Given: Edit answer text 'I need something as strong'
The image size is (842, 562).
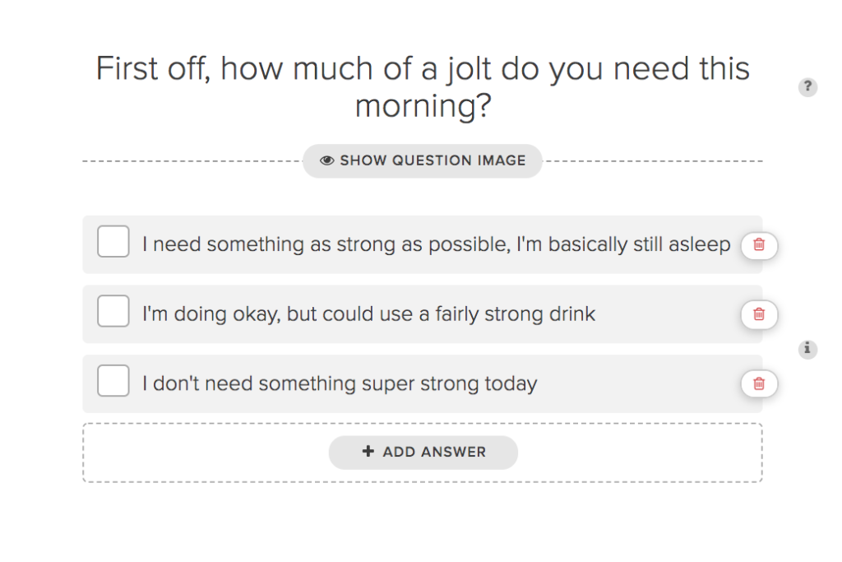Looking at the screenshot, I should click(436, 244).
